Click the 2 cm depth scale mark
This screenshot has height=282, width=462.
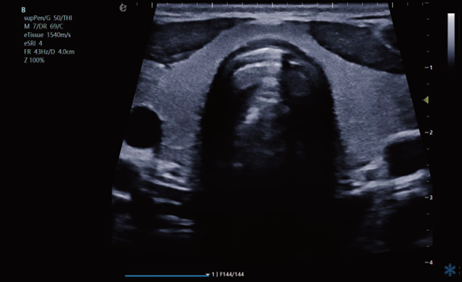click(429, 132)
